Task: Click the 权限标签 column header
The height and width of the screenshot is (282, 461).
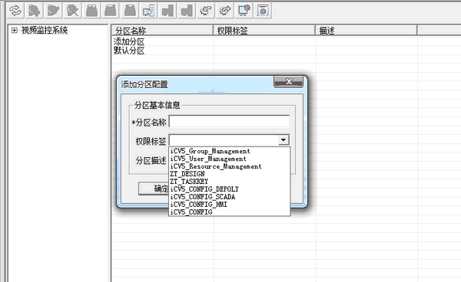Action: 264,31
